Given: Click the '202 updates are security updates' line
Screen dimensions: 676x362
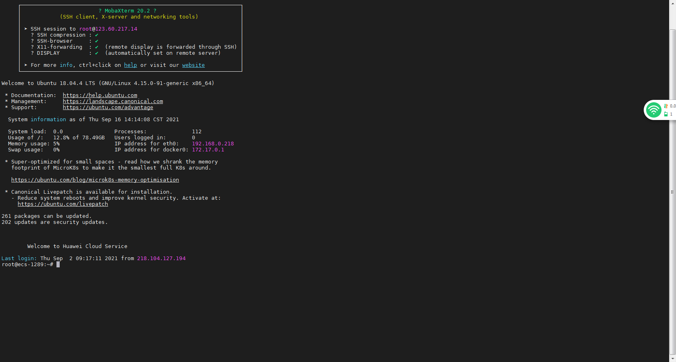Looking at the screenshot, I should [55, 222].
